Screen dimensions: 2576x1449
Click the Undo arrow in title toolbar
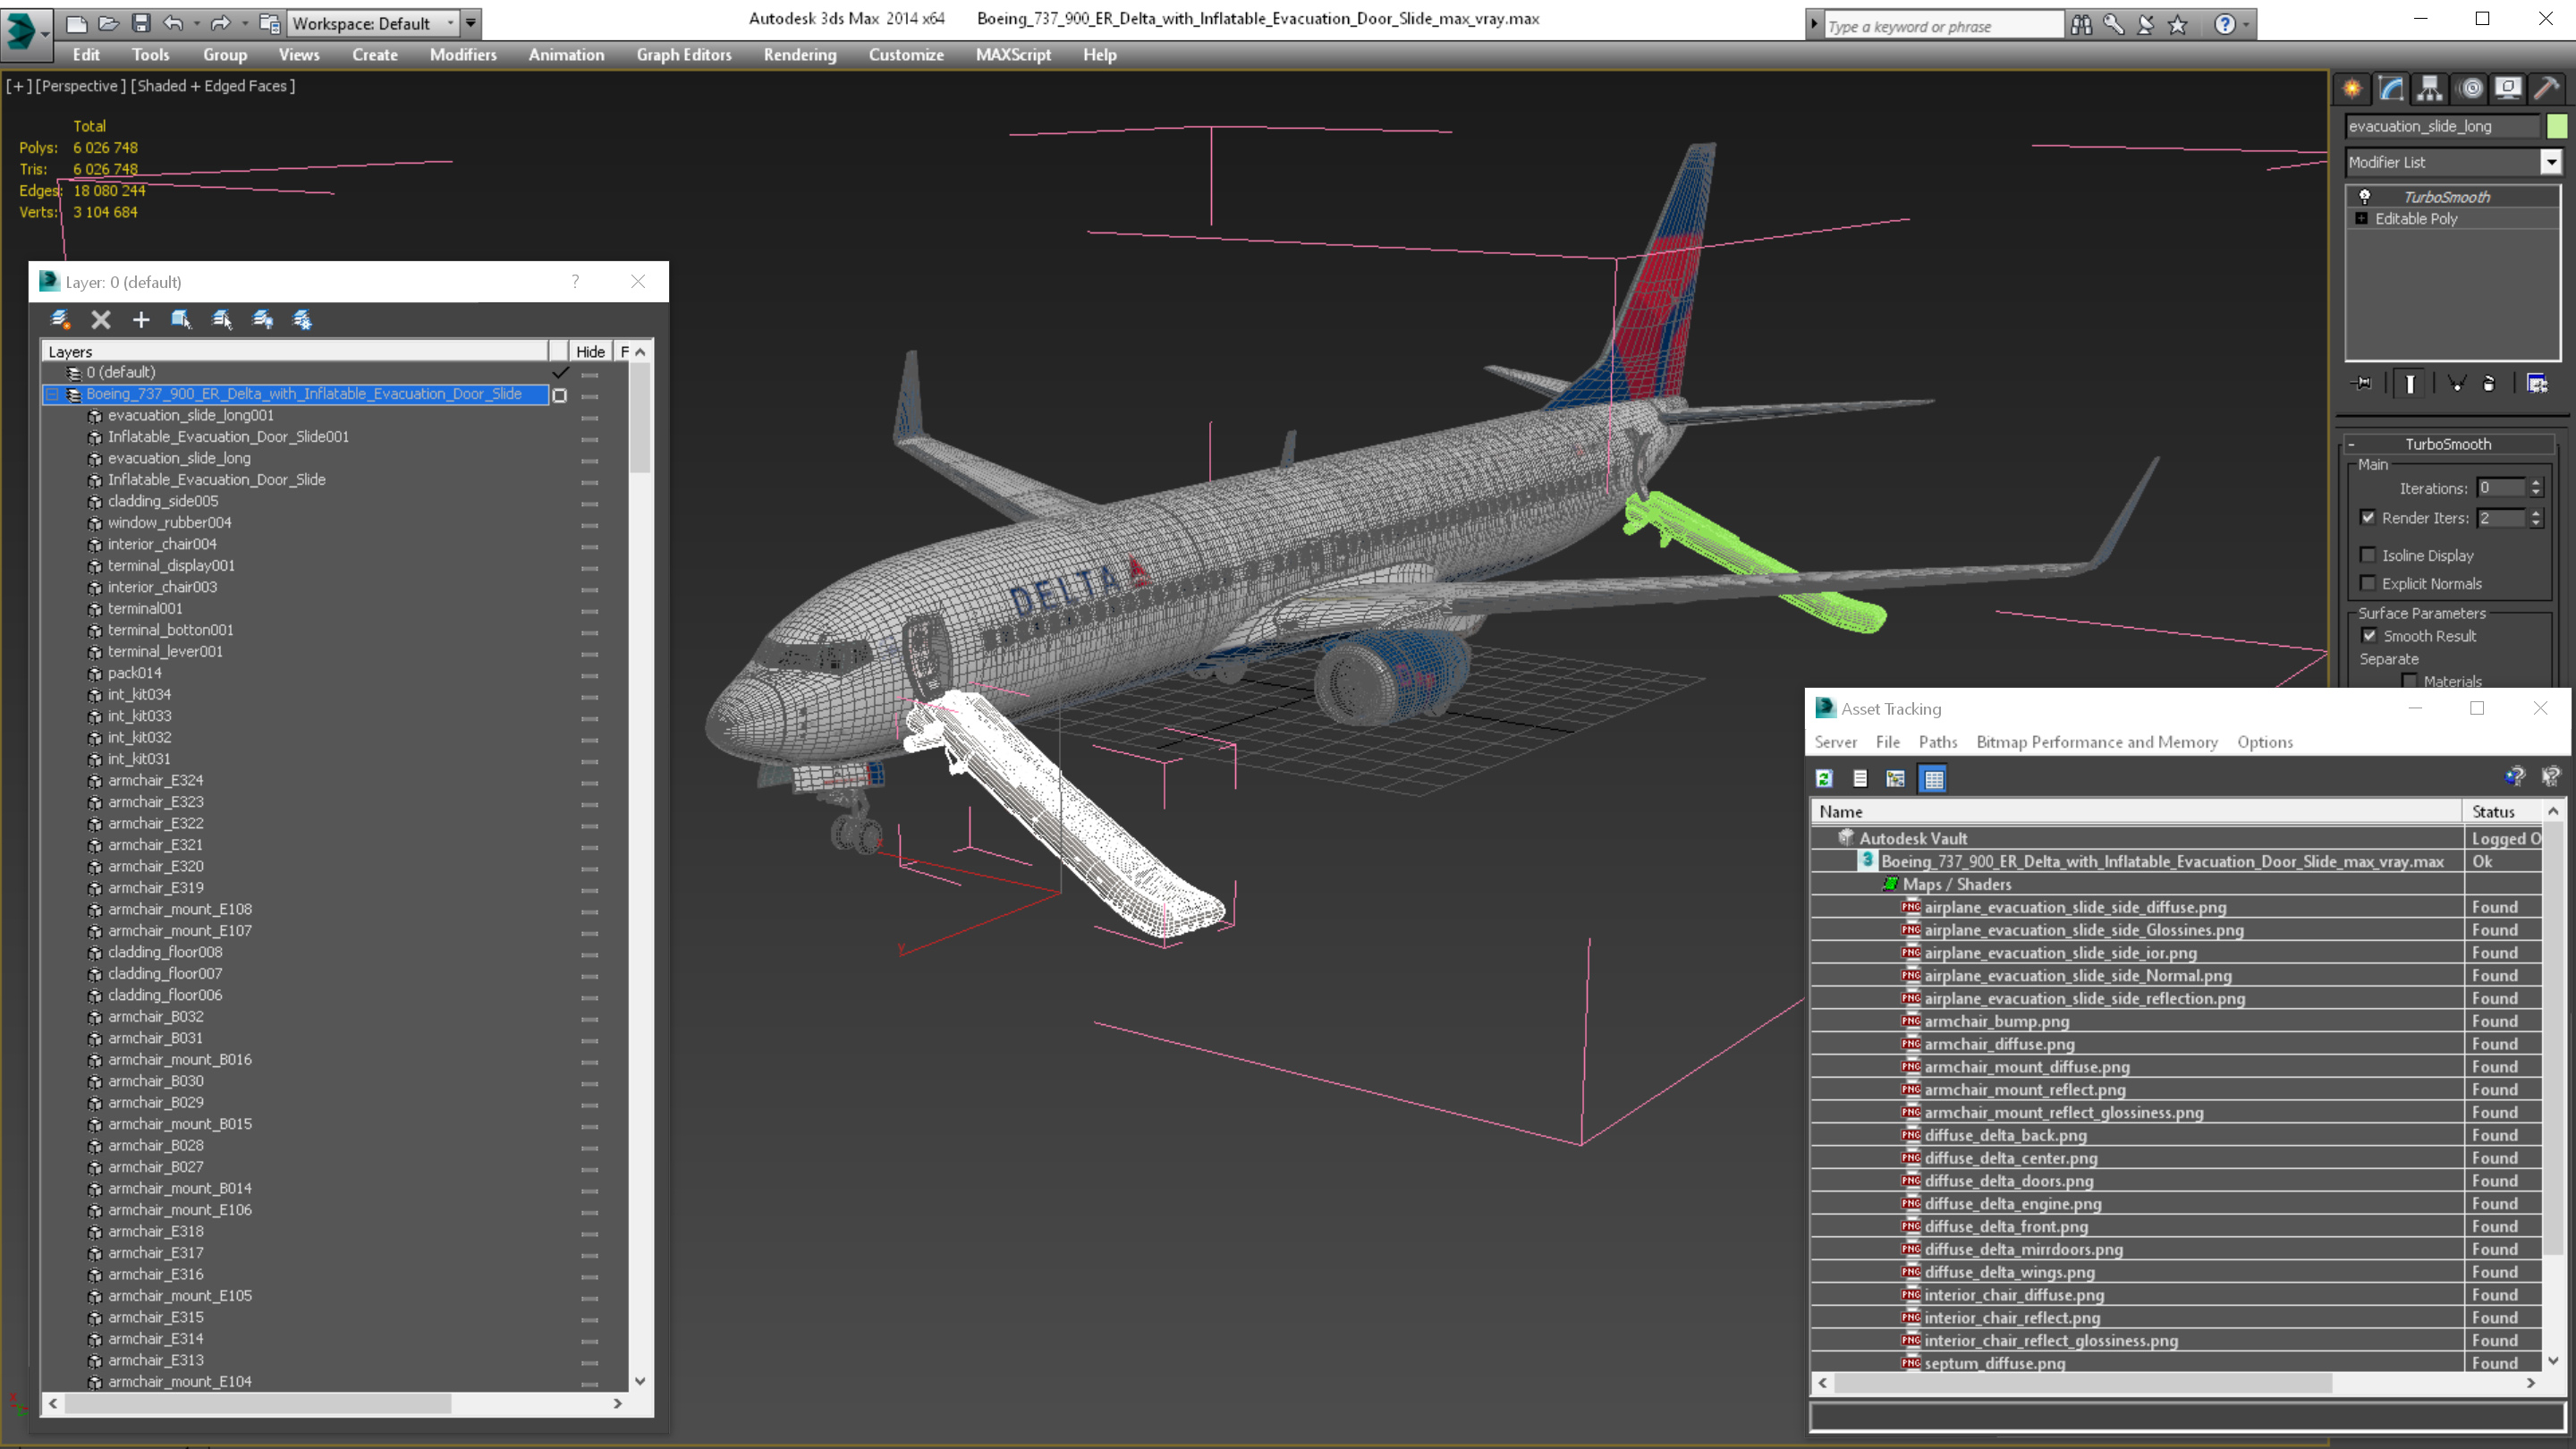coord(173,23)
